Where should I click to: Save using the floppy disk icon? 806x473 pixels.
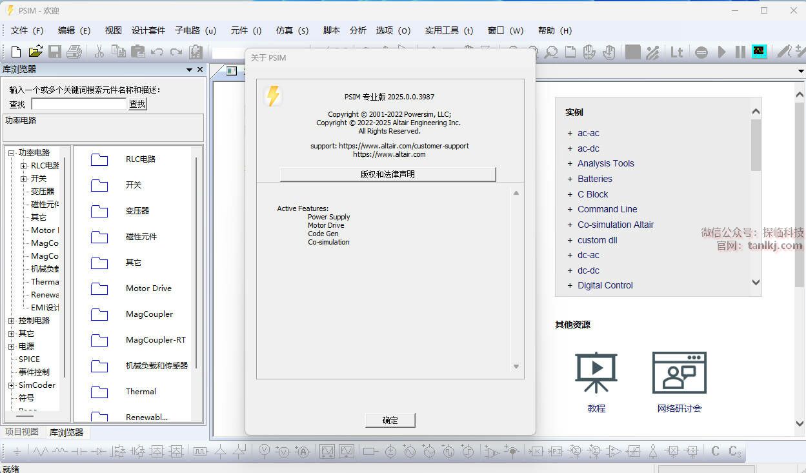[55, 52]
